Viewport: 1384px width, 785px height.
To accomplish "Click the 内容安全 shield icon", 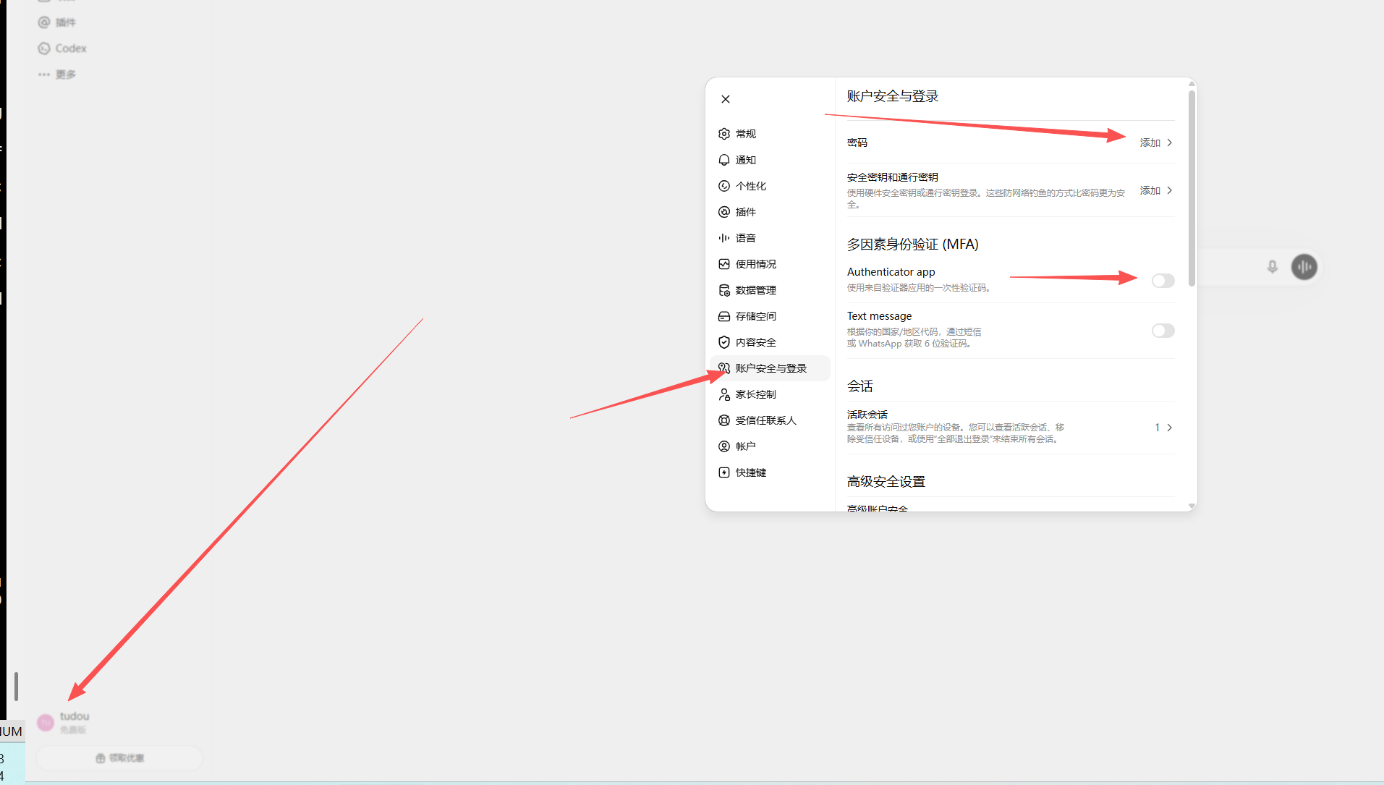I will click(x=724, y=342).
